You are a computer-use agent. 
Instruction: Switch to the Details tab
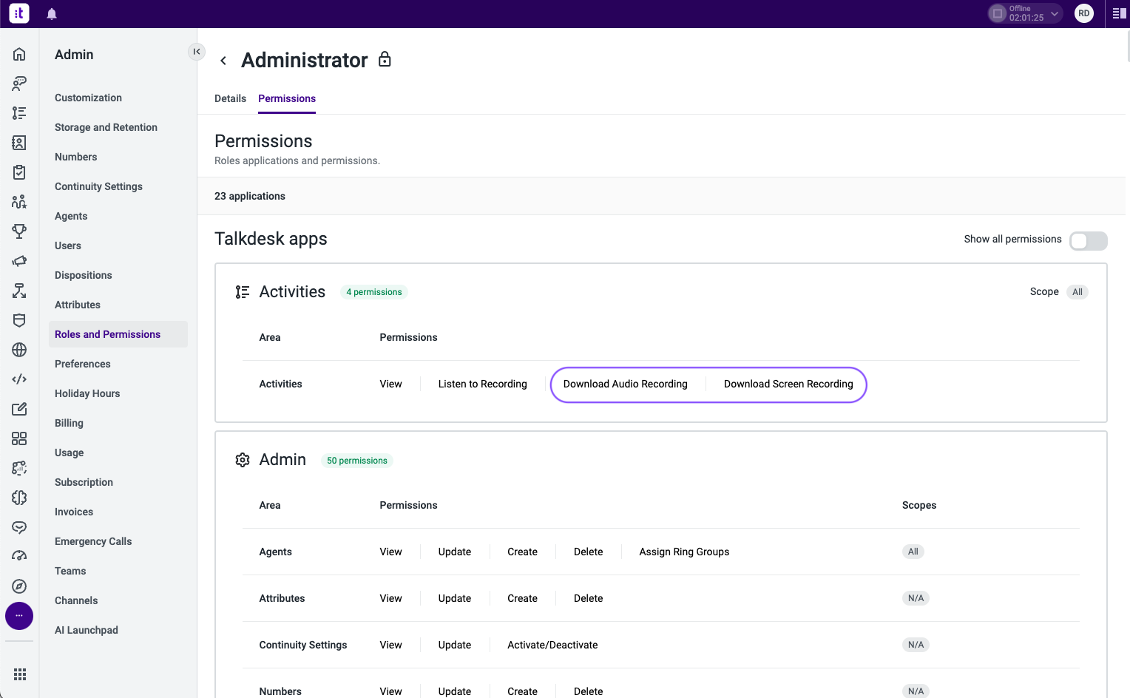click(x=230, y=98)
